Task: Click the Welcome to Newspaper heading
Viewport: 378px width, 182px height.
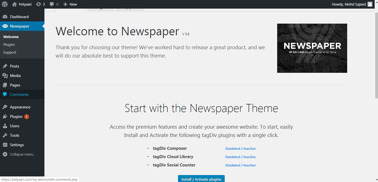Action: pyautogui.click(x=117, y=31)
